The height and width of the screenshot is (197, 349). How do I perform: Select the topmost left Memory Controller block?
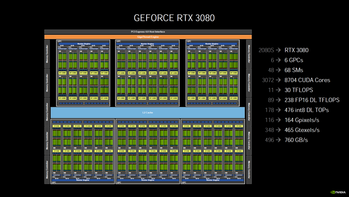pos(47,54)
